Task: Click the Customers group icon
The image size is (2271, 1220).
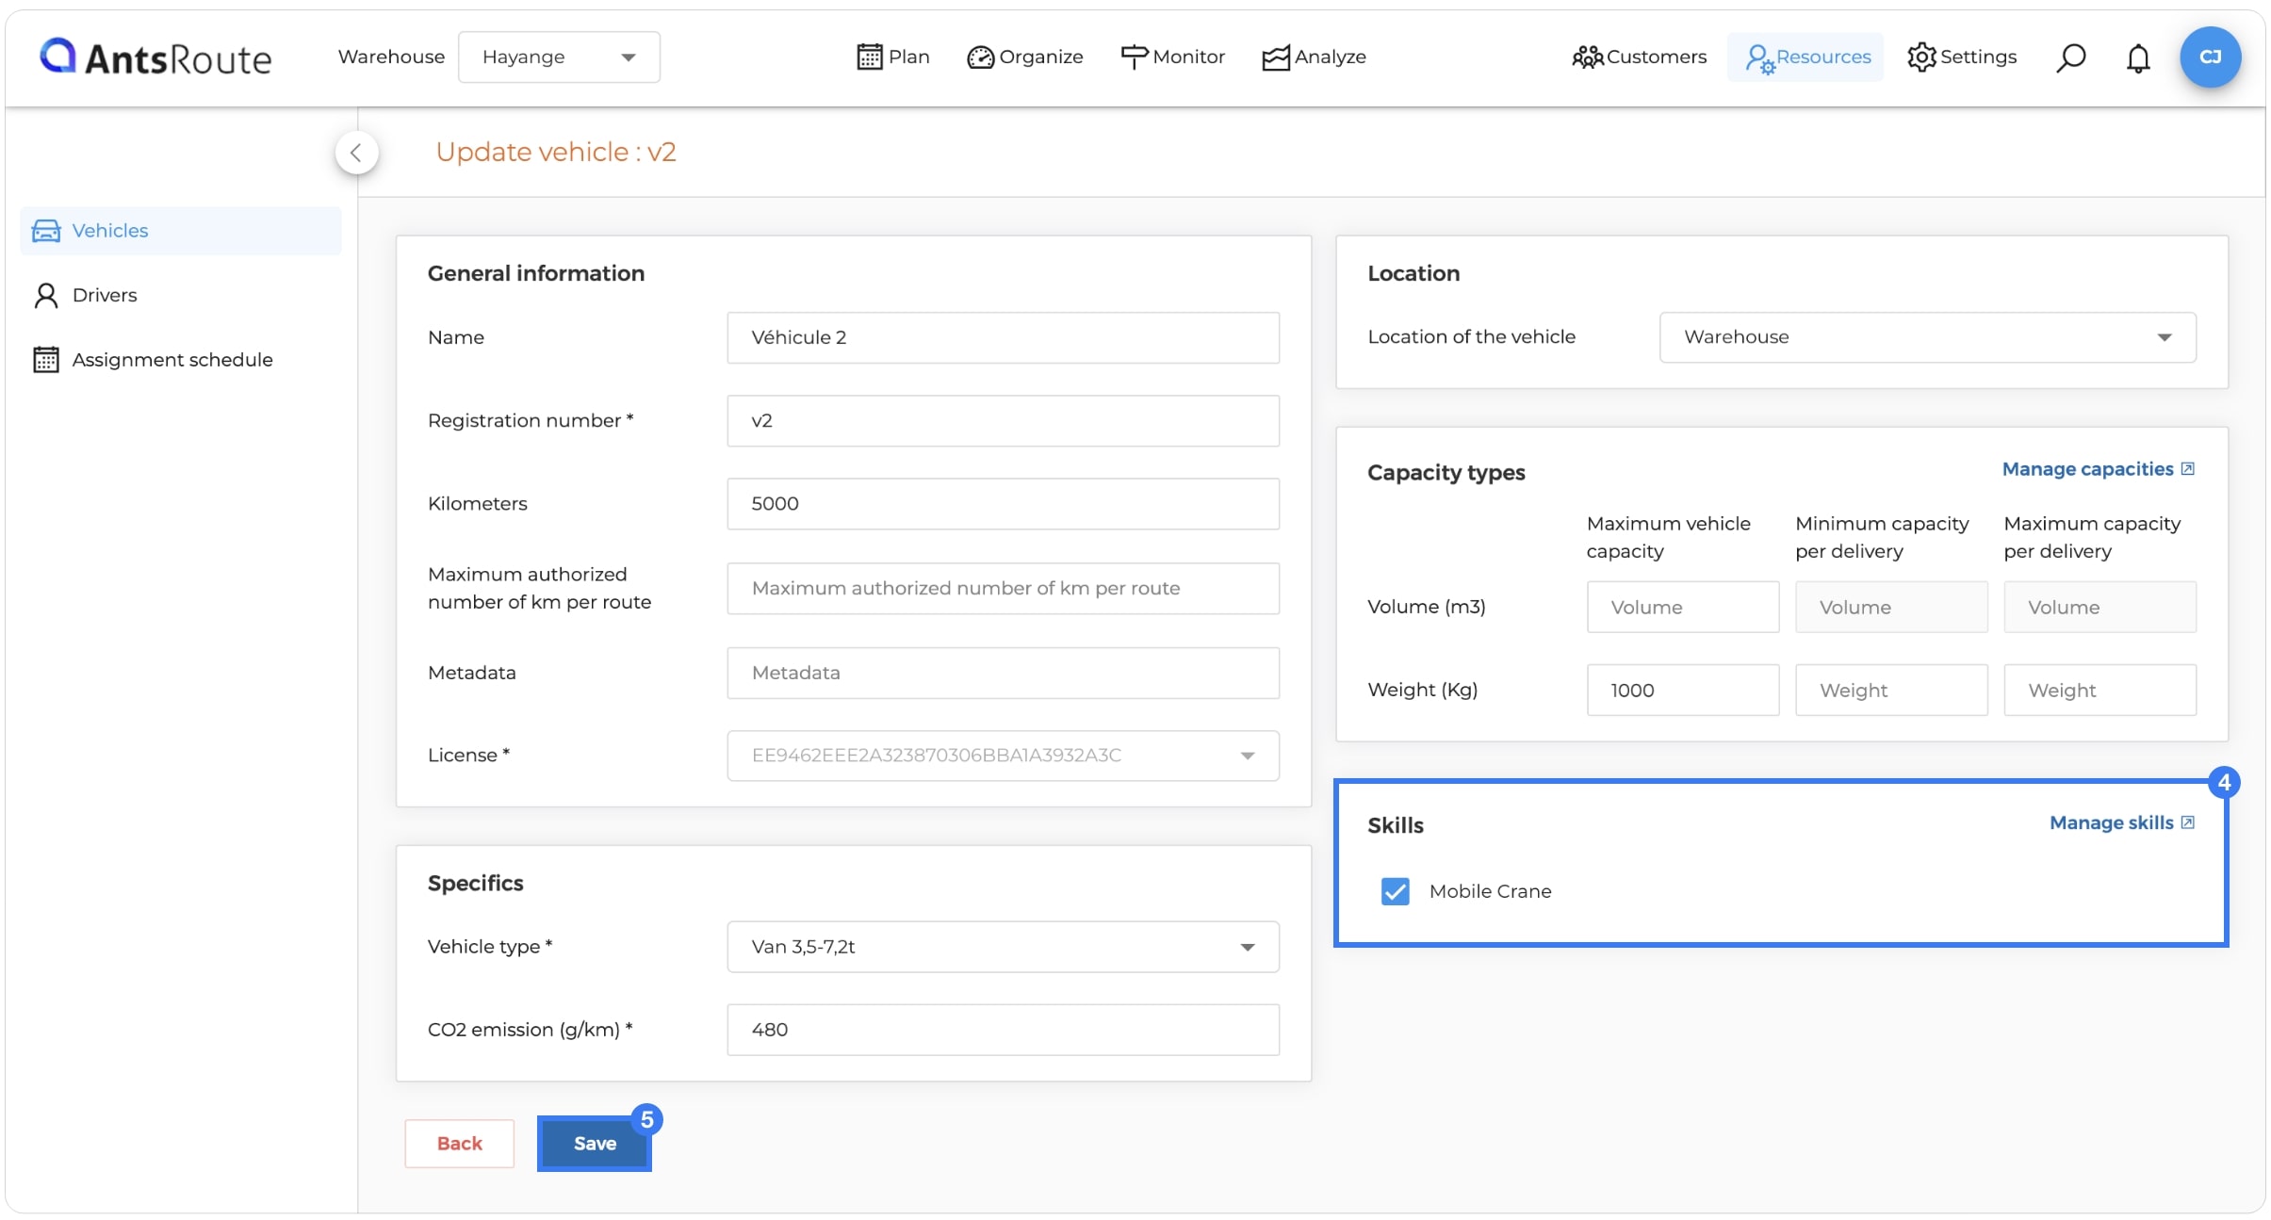Action: (1588, 57)
